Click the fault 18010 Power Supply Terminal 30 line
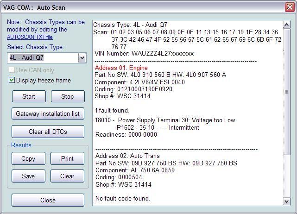This screenshot has height=214, width=297. point(165,120)
